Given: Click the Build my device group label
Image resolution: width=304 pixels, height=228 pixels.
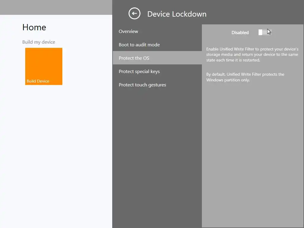Looking at the screenshot, I should pos(39,42).
